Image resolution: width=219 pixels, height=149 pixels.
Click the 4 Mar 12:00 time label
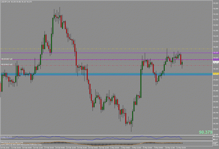point(136,148)
